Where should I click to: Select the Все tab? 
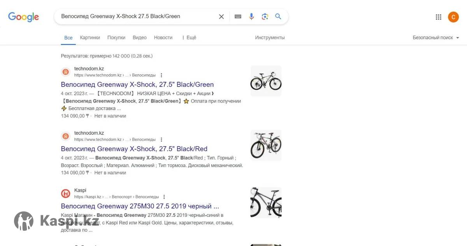coord(68,38)
